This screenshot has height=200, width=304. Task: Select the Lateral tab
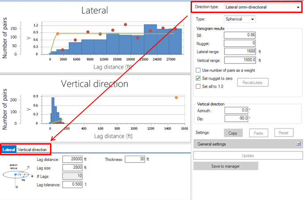click(9, 149)
